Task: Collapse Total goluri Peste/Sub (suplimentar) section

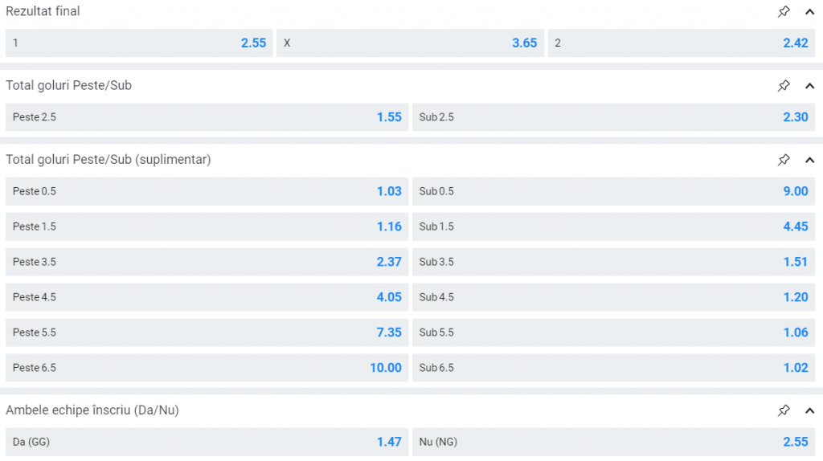Action: [809, 160]
